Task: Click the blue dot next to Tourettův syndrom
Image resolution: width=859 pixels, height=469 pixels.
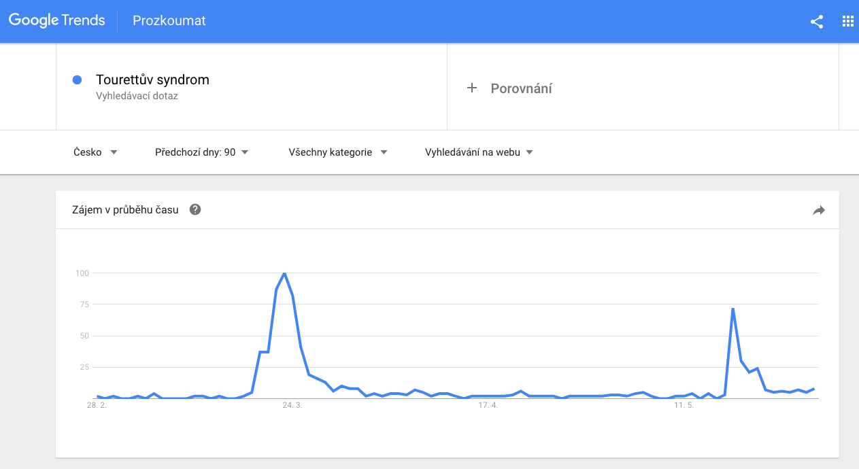Action: pos(77,80)
